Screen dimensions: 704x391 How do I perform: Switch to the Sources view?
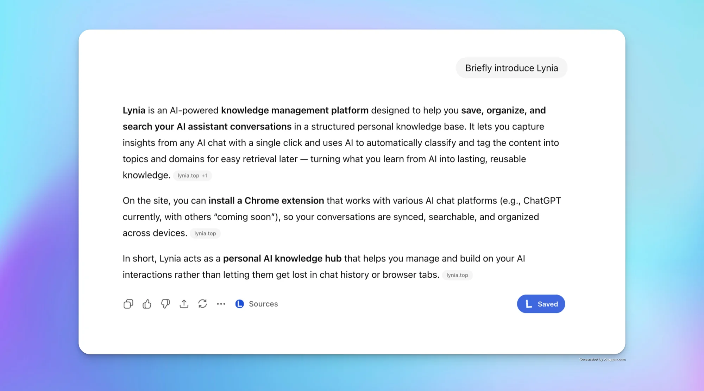pyautogui.click(x=263, y=304)
